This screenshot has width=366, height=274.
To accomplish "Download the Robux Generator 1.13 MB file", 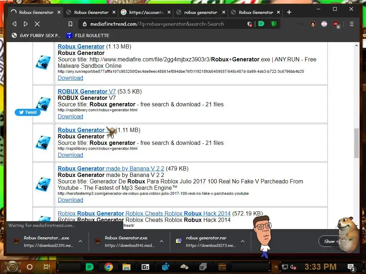I will pyautogui.click(x=70, y=78).
